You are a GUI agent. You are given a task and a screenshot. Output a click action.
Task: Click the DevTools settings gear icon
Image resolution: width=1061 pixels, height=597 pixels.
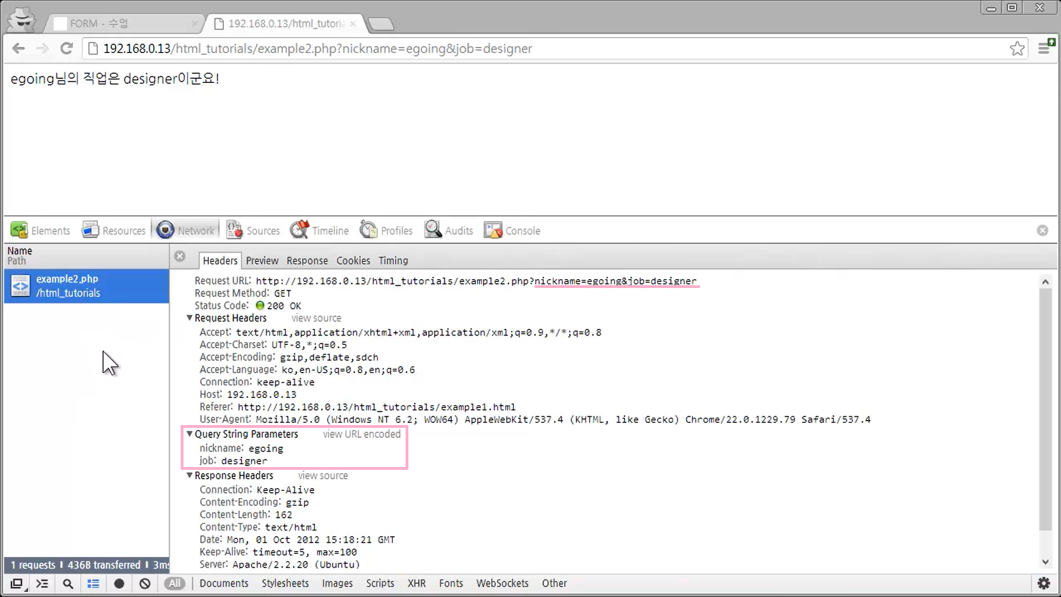point(1043,583)
